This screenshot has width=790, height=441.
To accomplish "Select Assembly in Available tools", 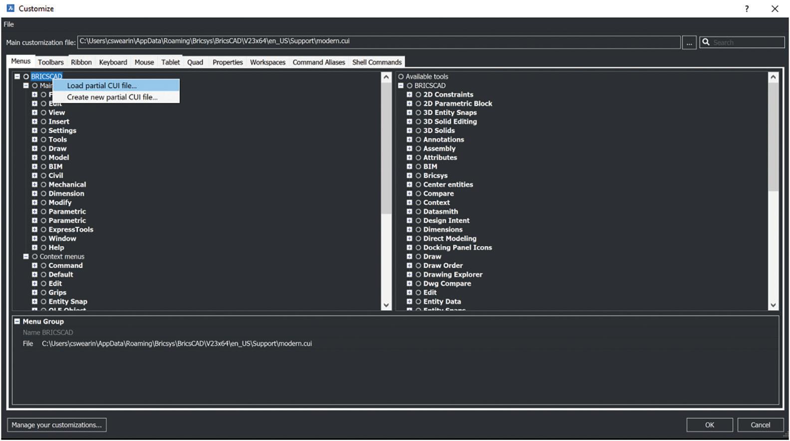I will pos(439,148).
